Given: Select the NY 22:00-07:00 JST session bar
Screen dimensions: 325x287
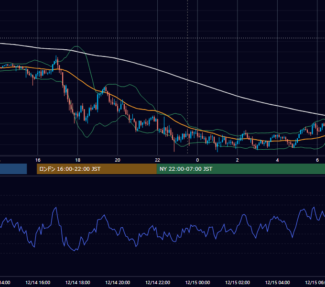Looking at the screenshot, I should click(240, 169).
